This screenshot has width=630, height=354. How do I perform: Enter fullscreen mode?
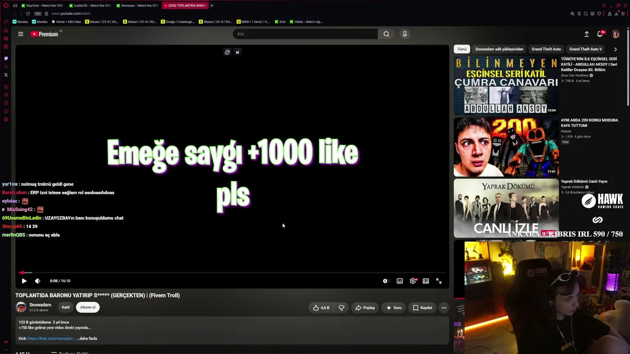(439, 281)
